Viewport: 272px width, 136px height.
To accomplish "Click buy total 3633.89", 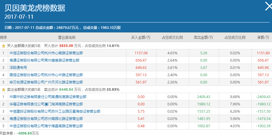I will 66,46.
